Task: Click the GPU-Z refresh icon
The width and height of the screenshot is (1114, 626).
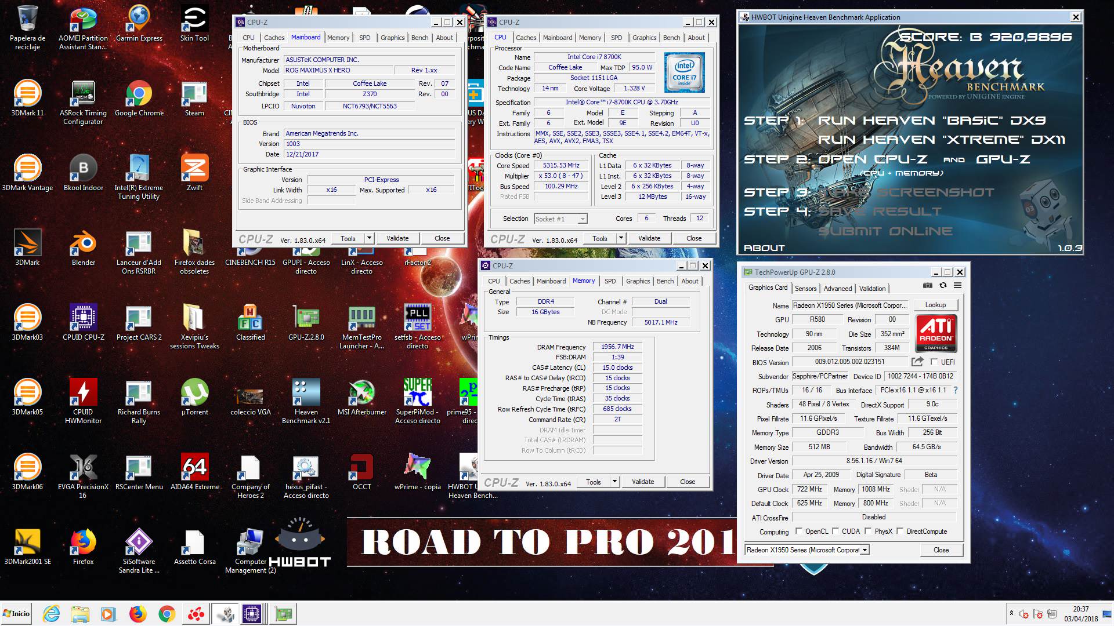Action: coord(943,285)
